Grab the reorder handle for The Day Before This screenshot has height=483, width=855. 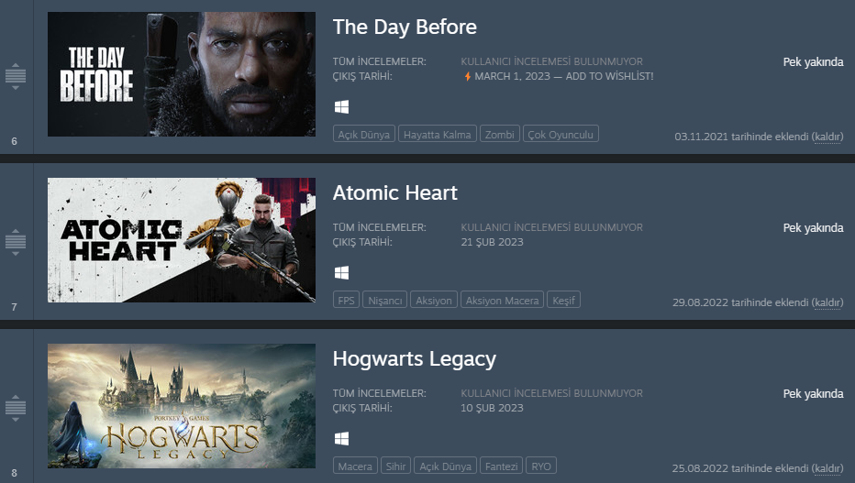tap(16, 76)
